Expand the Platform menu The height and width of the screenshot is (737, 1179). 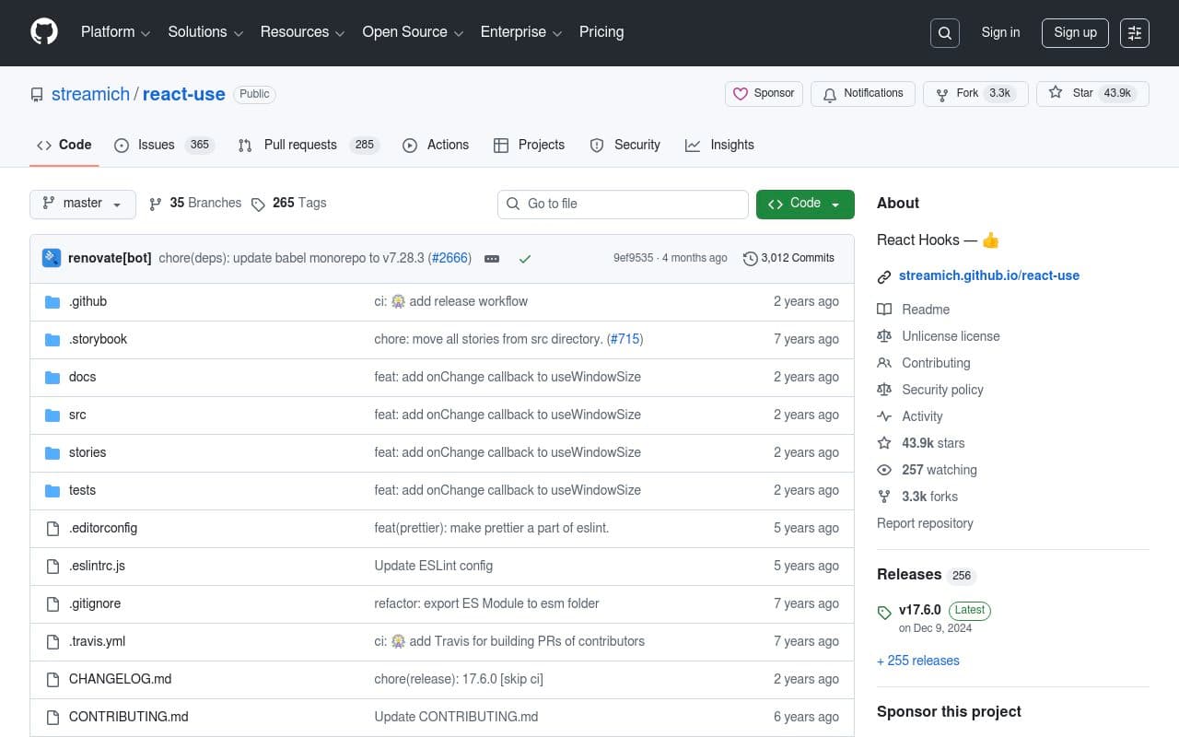[115, 32]
